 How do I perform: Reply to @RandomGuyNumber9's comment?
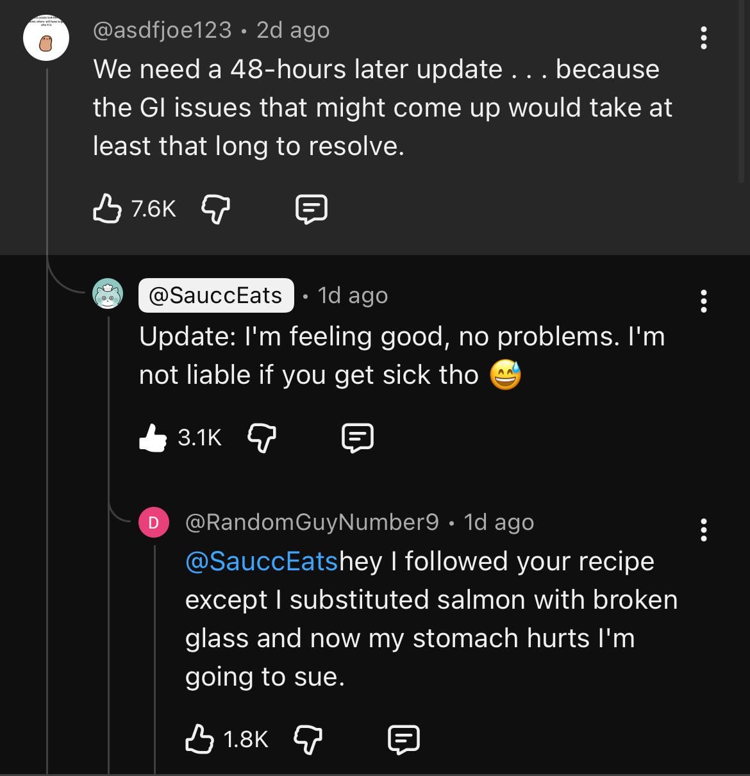click(404, 739)
